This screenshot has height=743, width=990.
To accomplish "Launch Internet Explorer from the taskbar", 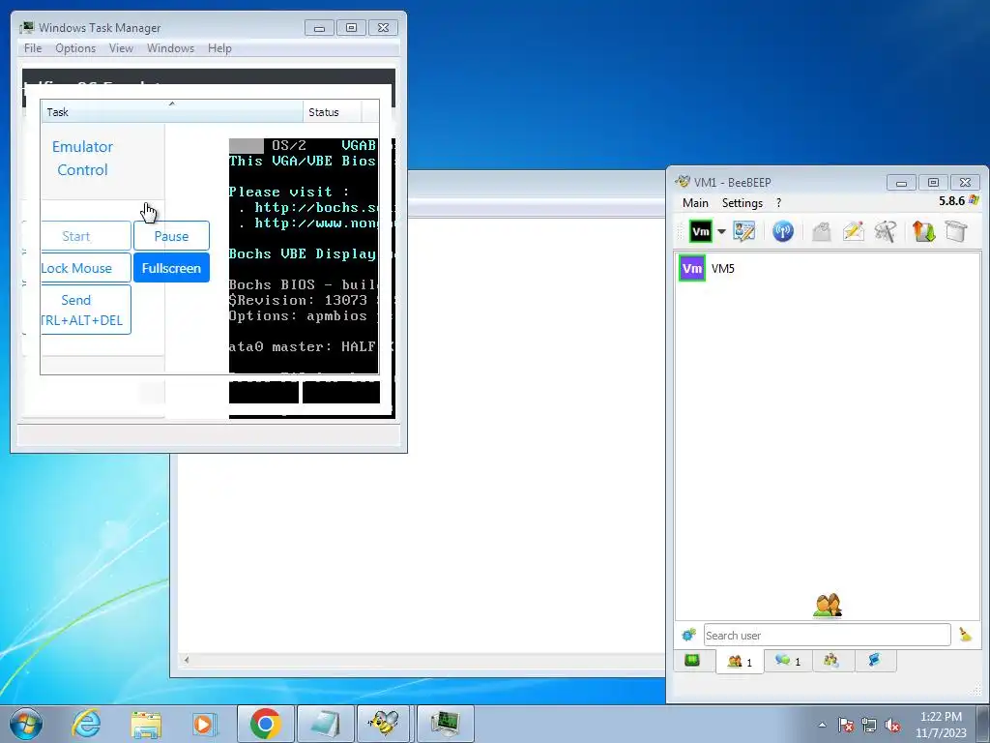I will [86, 724].
